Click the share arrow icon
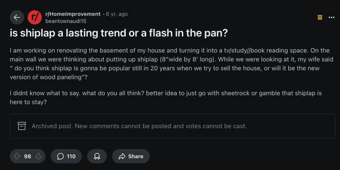340x170 pixels. tap(122, 156)
